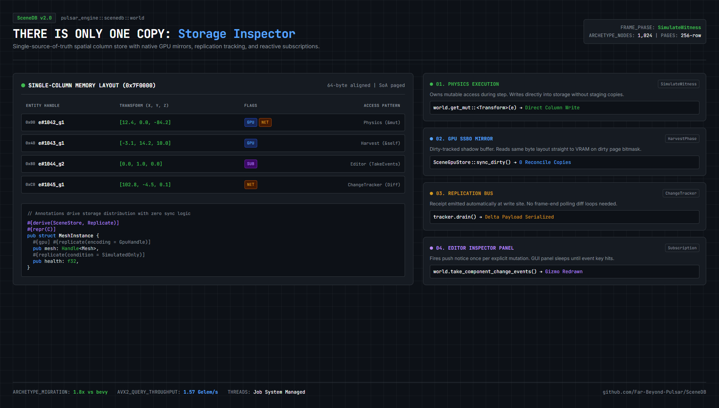Click transform value [102.8, -4.5, 0.1]
This screenshot has height=408, width=719.
145,185
